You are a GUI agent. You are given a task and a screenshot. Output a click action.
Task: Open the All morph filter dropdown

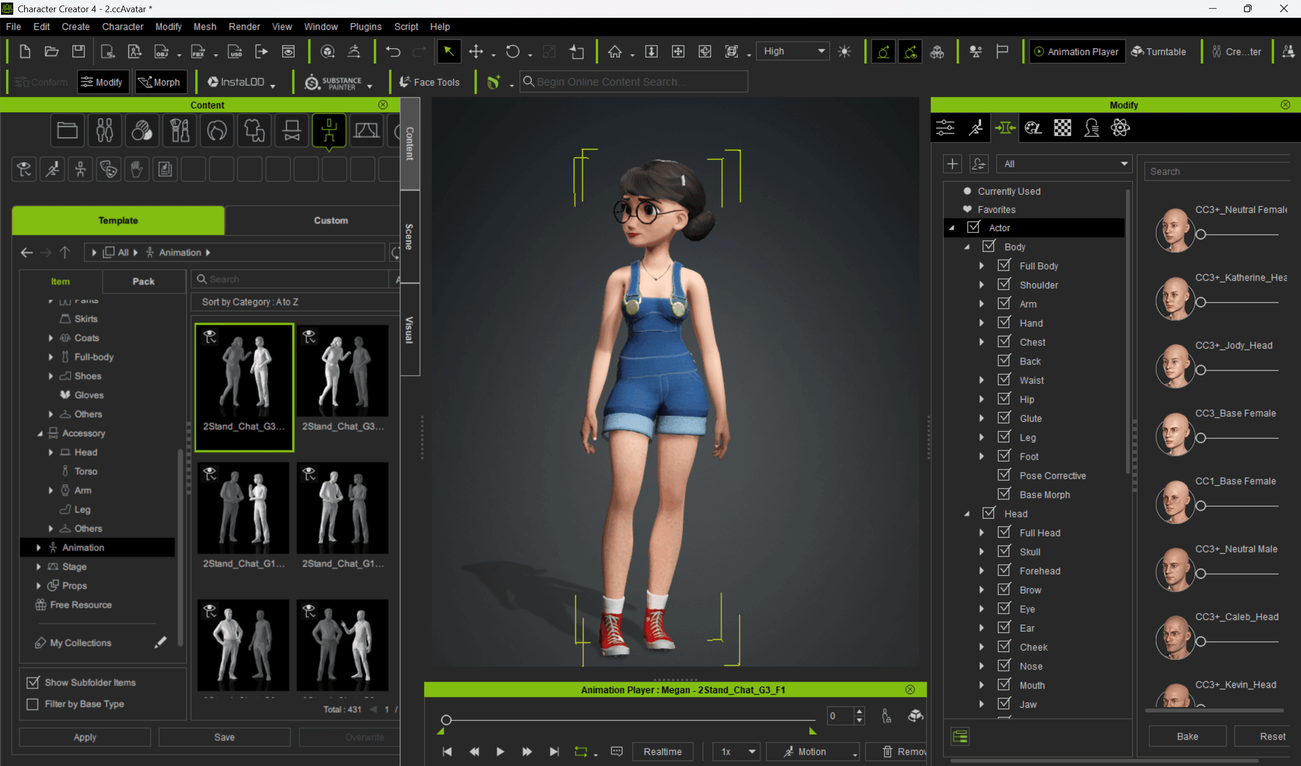[1063, 164]
